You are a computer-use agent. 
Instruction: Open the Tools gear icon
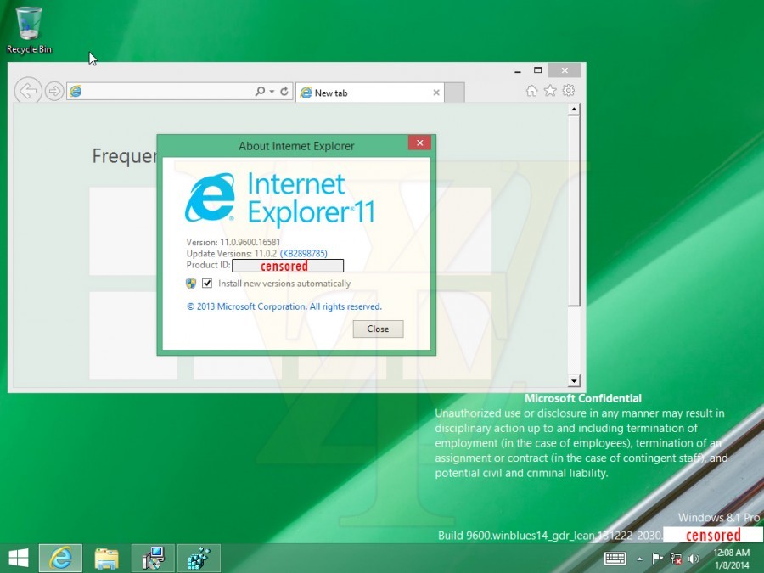coord(569,91)
